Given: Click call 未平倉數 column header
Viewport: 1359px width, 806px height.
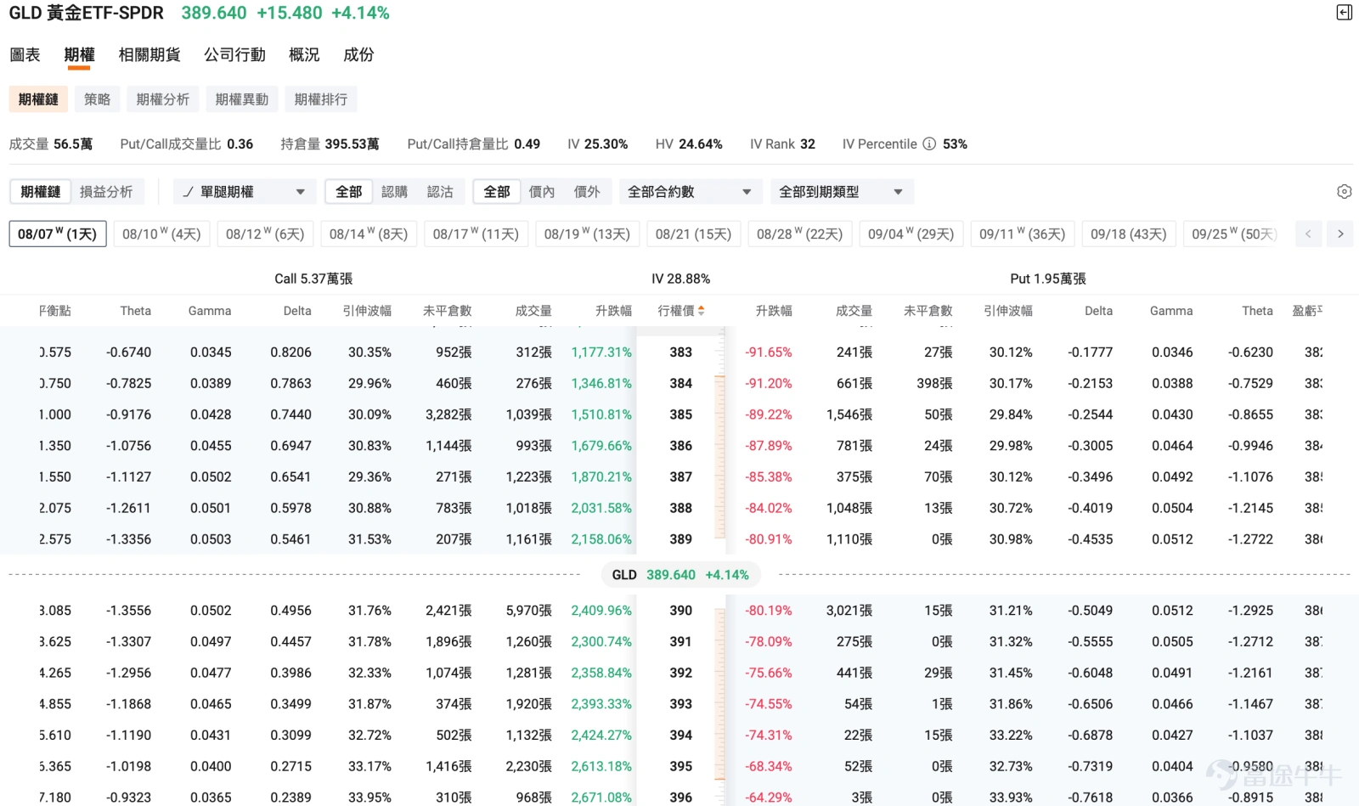Looking at the screenshot, I should (448, 311).
